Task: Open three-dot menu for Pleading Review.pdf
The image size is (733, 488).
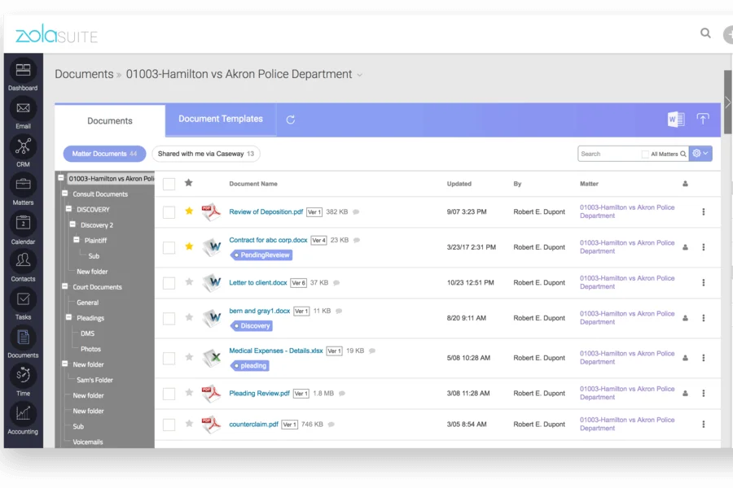Action: [703, 393]
